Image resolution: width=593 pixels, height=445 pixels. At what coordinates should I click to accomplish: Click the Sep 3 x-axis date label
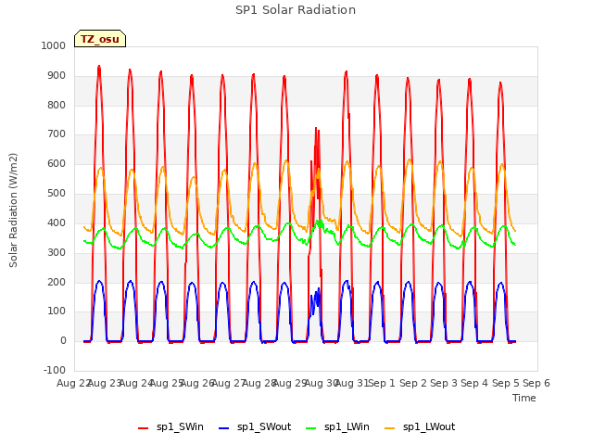(x=444, y=383)
